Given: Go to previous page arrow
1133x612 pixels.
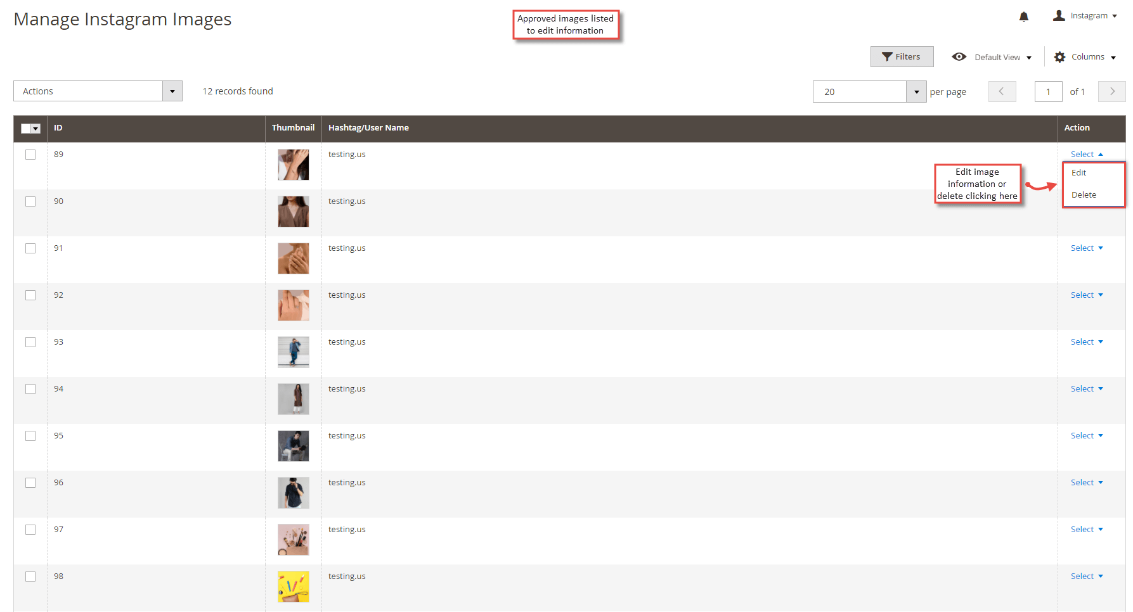Looking at the screenshot, I should [1002, 91].
